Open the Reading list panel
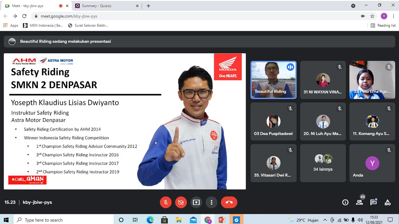Image resolution: width=399 pixels, height=224 pixels. (x=383, y=25)
